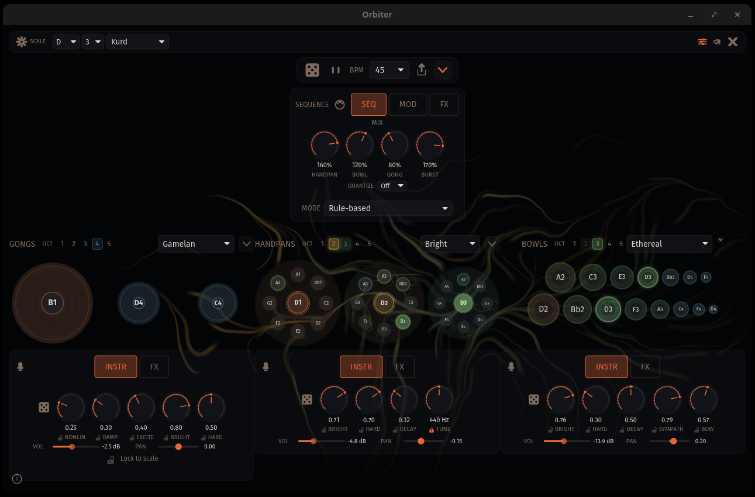Screen dimensions: 755x497
Task: Open the FX tab in the Bowls panel
Action: pyautogui.click(x=645, y=367)
